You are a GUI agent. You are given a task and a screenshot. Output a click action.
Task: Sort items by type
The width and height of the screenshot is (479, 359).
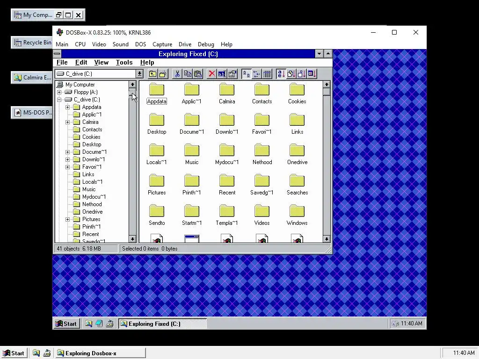click(x=291, y=73)
